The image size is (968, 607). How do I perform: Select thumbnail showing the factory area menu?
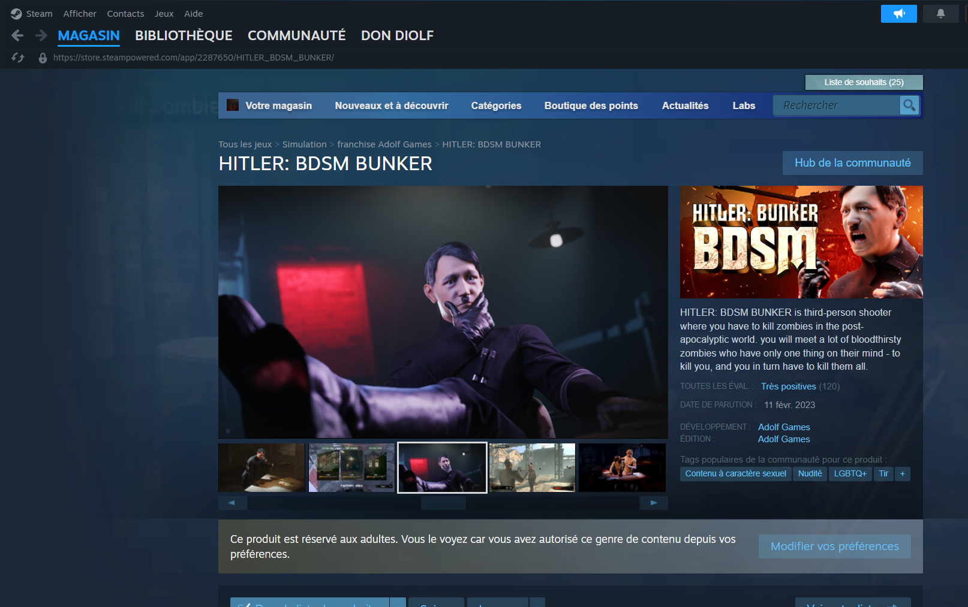click(352, 467)
